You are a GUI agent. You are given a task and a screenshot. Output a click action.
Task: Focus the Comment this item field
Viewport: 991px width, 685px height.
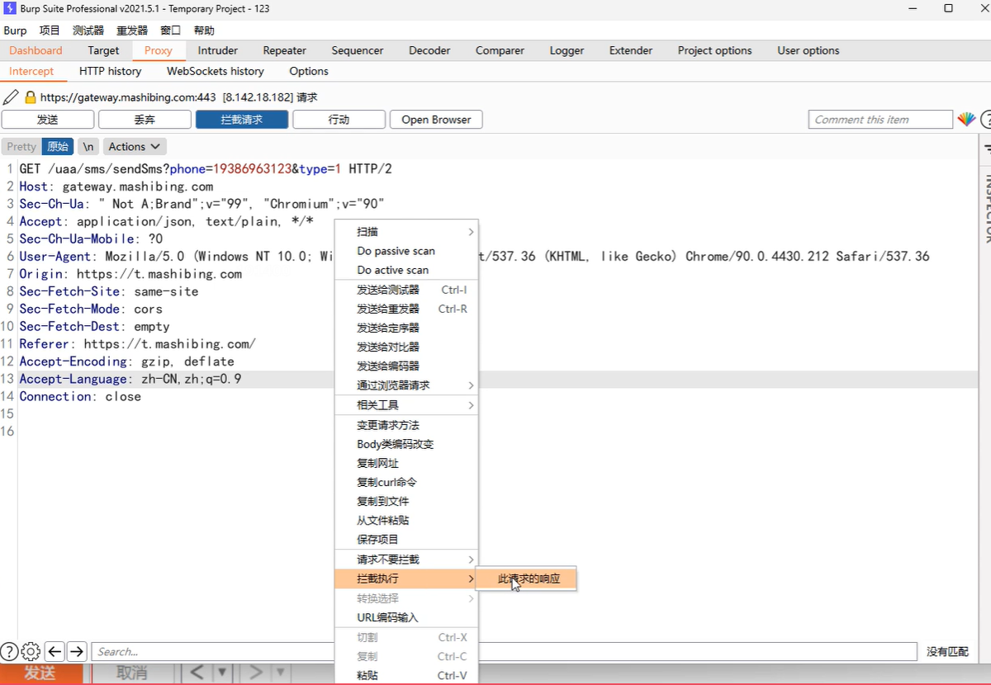[x=880, y=120]
